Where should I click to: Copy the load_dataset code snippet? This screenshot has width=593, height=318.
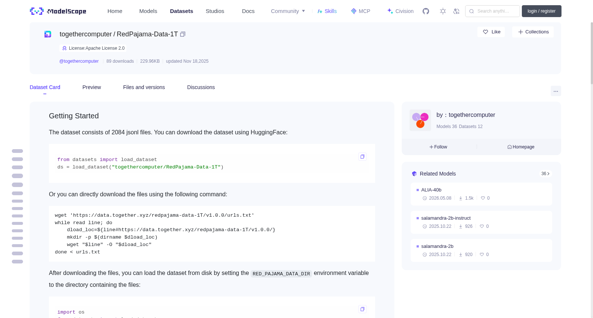pyautogui.click(x=362, y=157)
